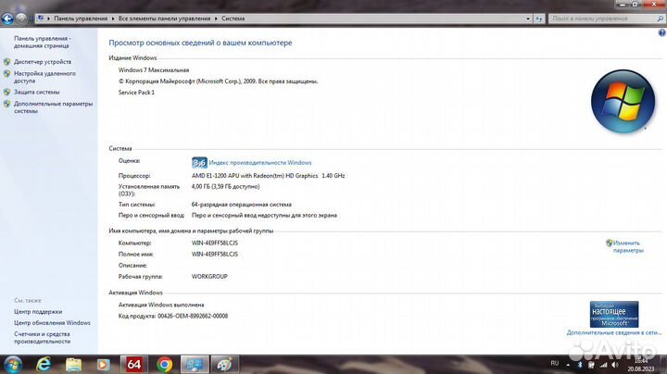
Task: Click the WORKGROUP value
Action: (209, 276)
